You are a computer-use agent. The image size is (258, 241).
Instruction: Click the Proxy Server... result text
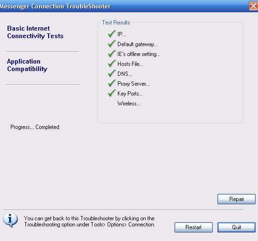(x=133, y=84)
